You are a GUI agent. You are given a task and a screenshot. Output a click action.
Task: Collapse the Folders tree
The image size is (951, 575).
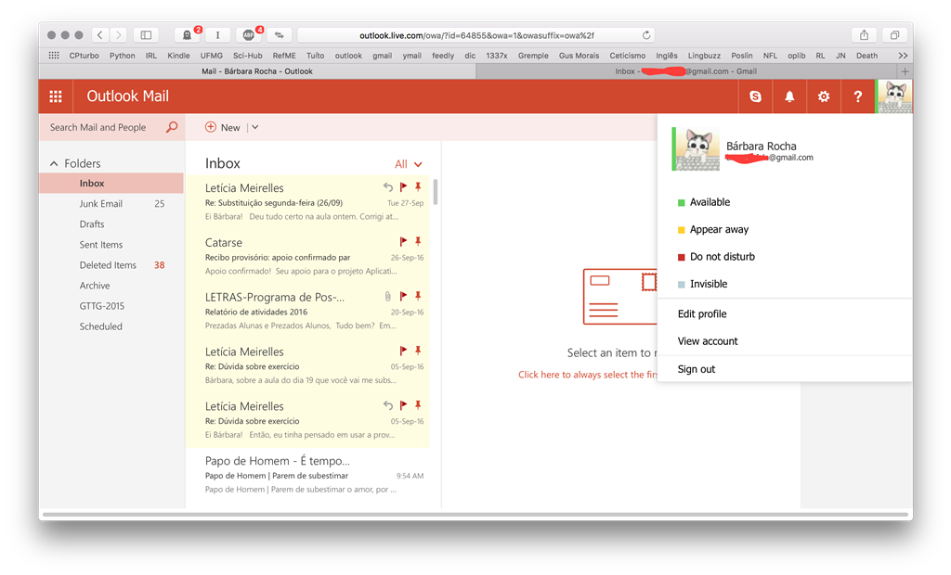pos(54,163)
